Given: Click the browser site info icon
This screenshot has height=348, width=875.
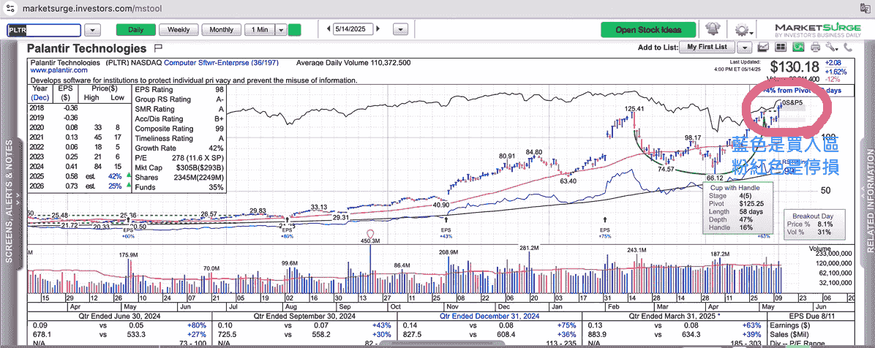Looking at the screenshot, I should 10,8.
